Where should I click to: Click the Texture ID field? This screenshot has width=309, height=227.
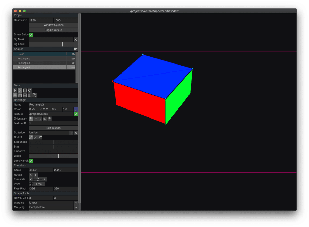(53, 123)
